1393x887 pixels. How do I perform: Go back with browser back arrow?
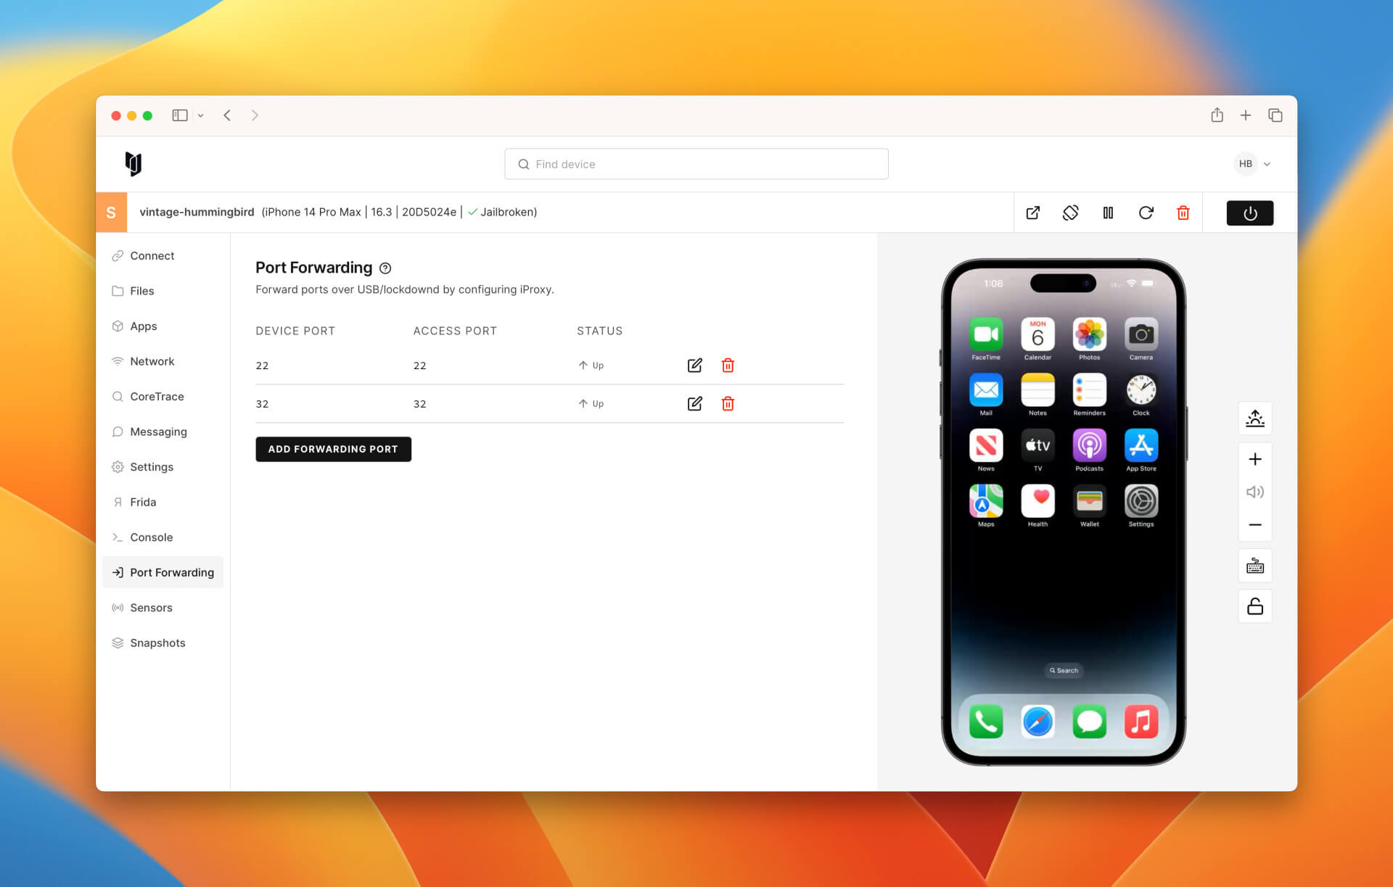click(x=227, y=115)
